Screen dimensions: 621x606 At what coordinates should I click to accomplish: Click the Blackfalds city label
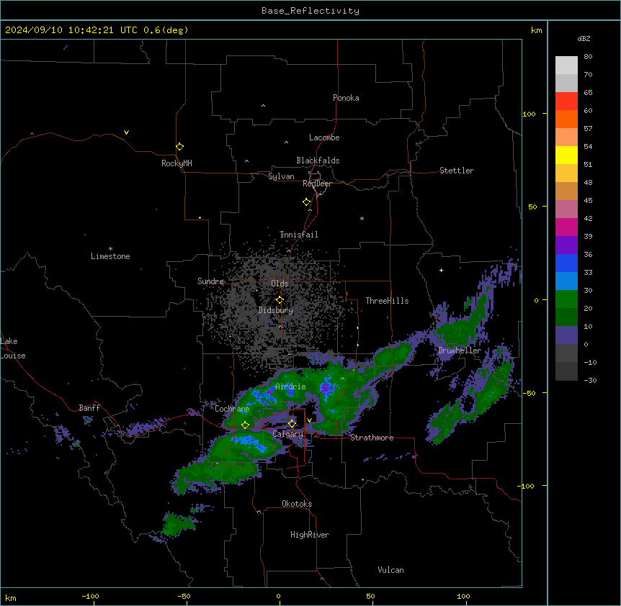[x=318, y=160]
